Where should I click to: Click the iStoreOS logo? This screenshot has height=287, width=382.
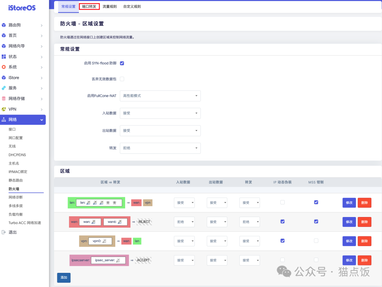pyautogui.click(x=22, y=8)
